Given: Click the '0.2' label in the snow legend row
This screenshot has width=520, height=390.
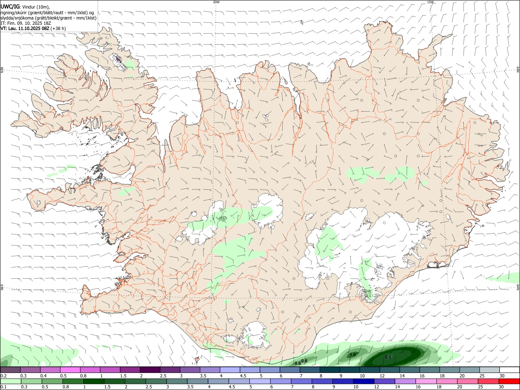Looking at the screenshot, I should pyautogui.click(x=3, y=376).
